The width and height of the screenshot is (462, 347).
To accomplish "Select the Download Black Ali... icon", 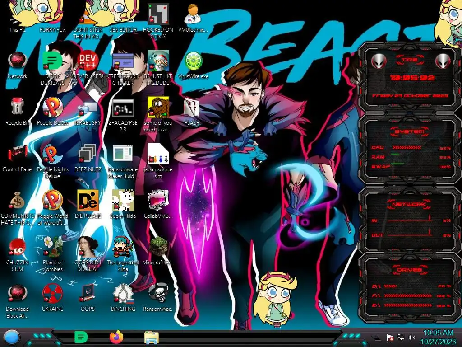I will coord(18,301).
